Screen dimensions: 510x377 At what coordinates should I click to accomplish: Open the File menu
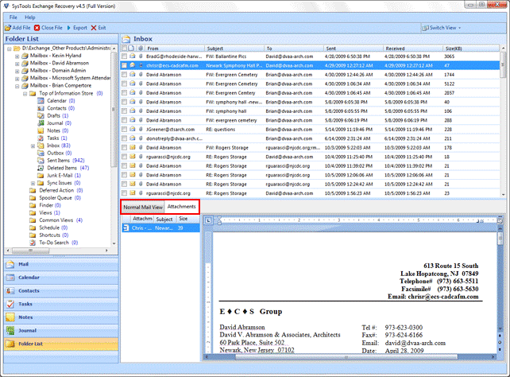click(x=14, y=17)
